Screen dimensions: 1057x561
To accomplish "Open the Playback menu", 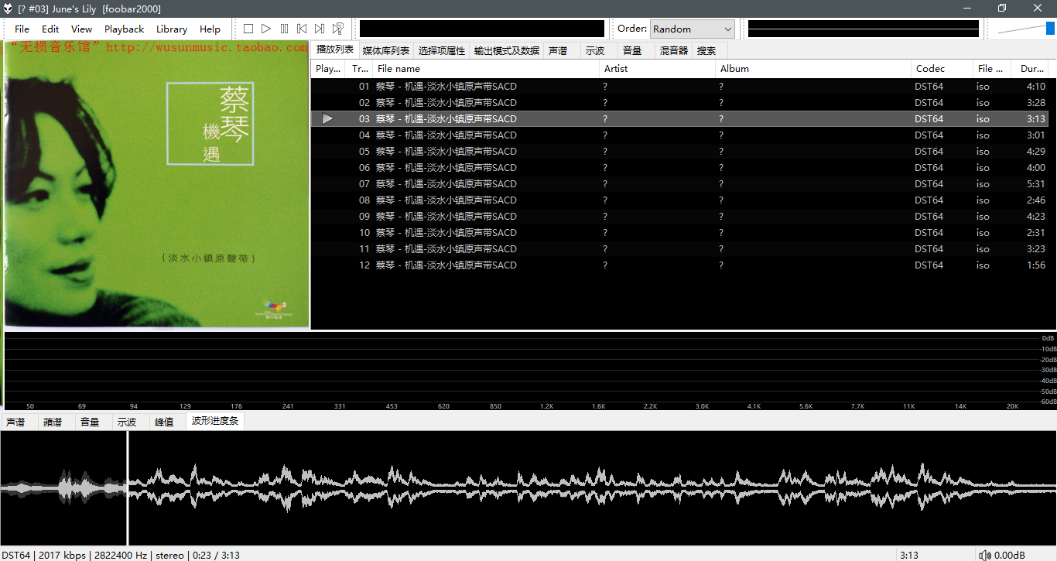I will pos(124,29).
